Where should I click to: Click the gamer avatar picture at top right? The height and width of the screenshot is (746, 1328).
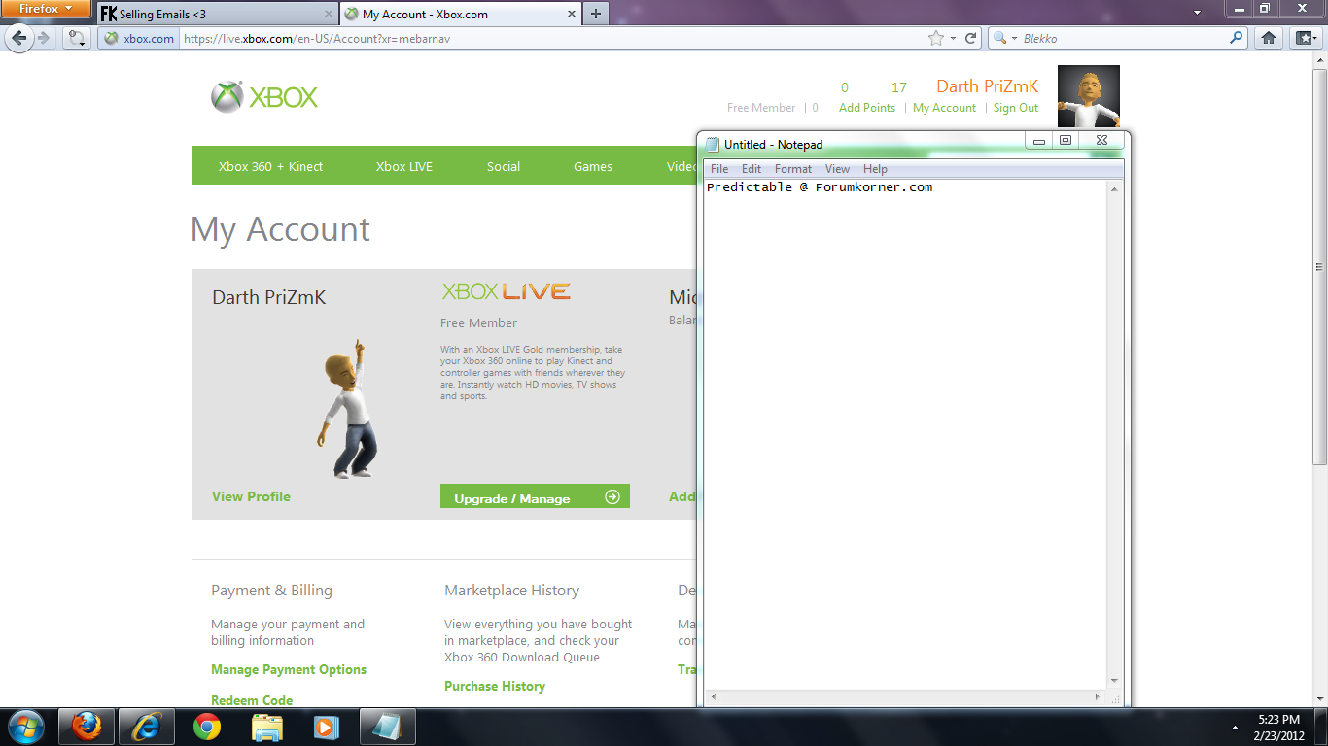point(1089,96)
